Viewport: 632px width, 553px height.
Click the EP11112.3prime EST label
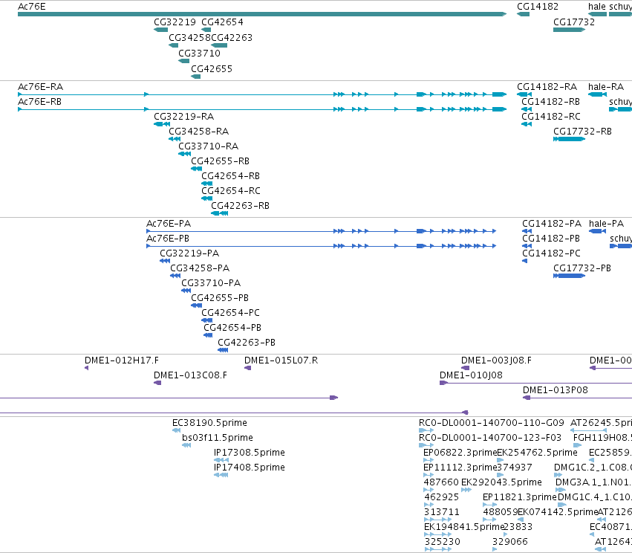(x=460, y=468)
